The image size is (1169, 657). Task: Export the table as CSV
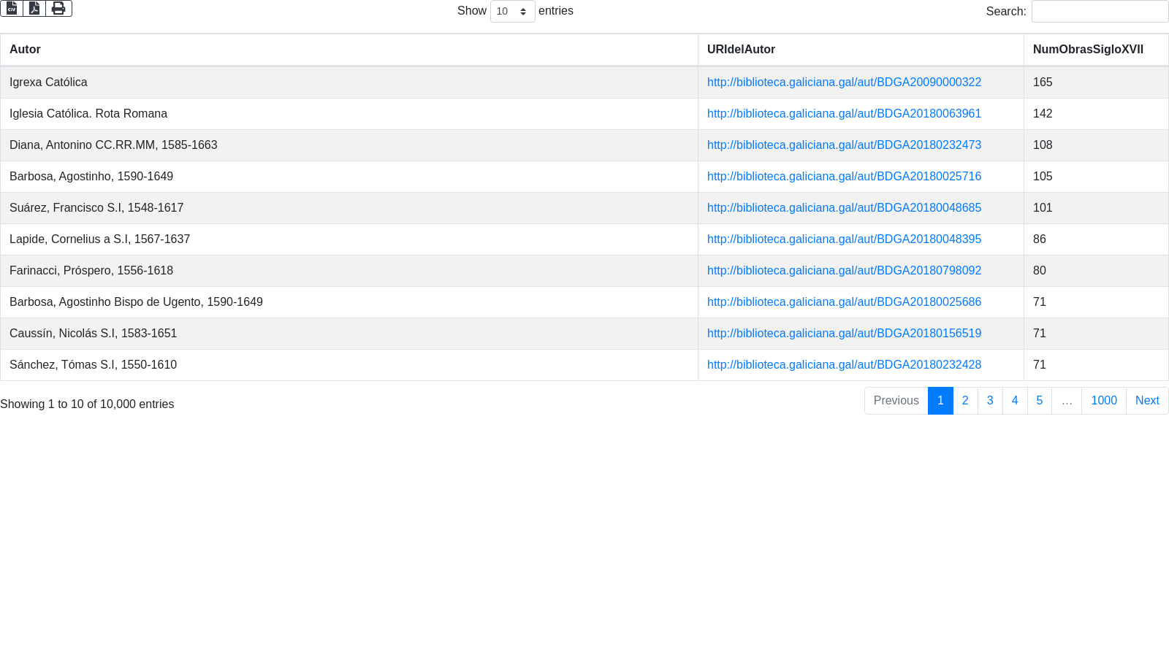click(12, 8)
